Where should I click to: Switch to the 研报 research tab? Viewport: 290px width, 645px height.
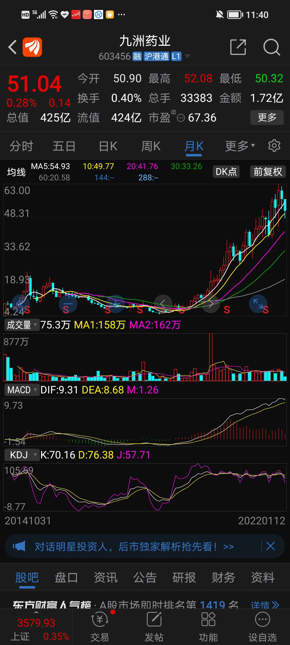(184, 577)
